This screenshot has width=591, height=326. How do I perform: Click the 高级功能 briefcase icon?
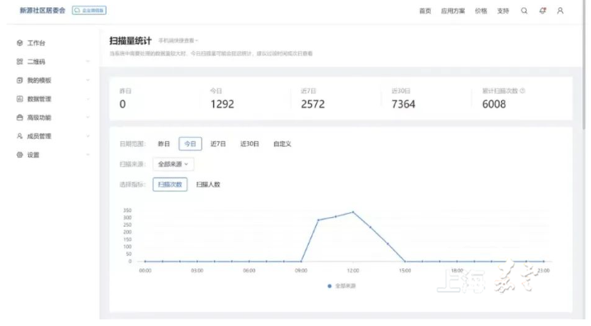coord(20,117)
